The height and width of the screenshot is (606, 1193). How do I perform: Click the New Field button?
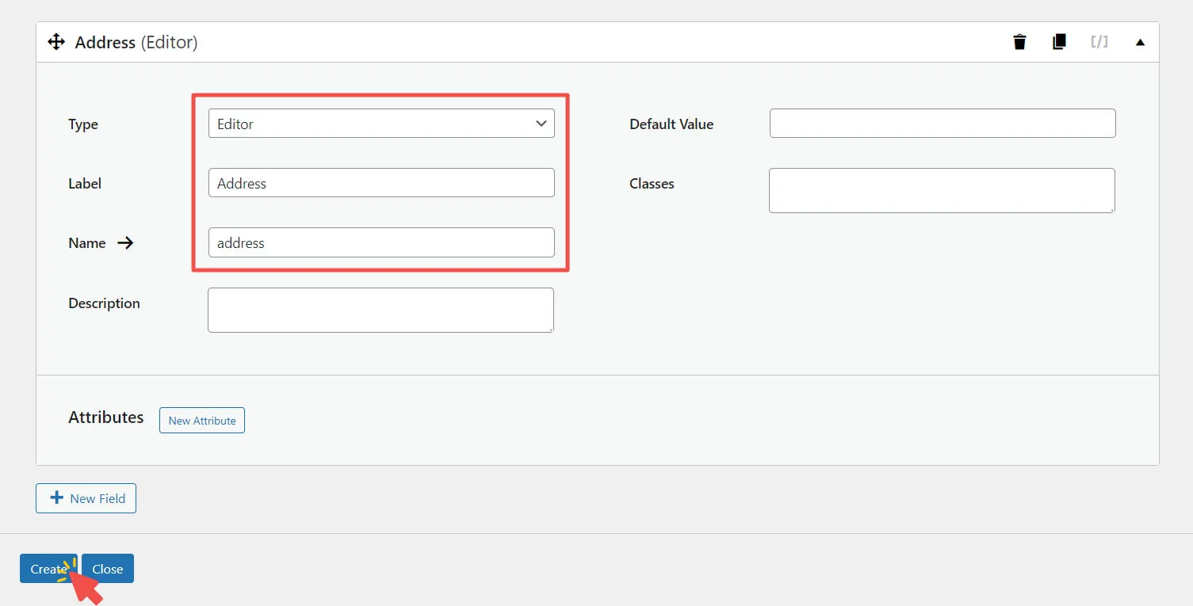point(86,497)
